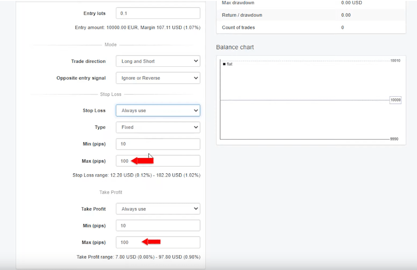Click the Entry amount and Margin text
This screenshot has width=417, height=270.
[137, 28]
